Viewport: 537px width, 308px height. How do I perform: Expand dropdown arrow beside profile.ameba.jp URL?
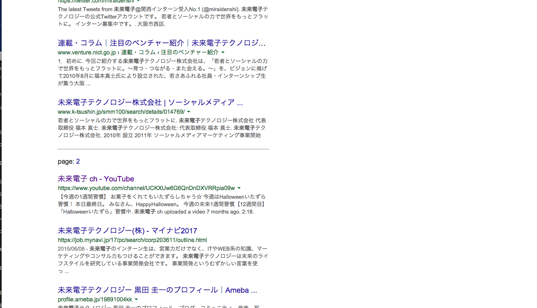[136, 299]
